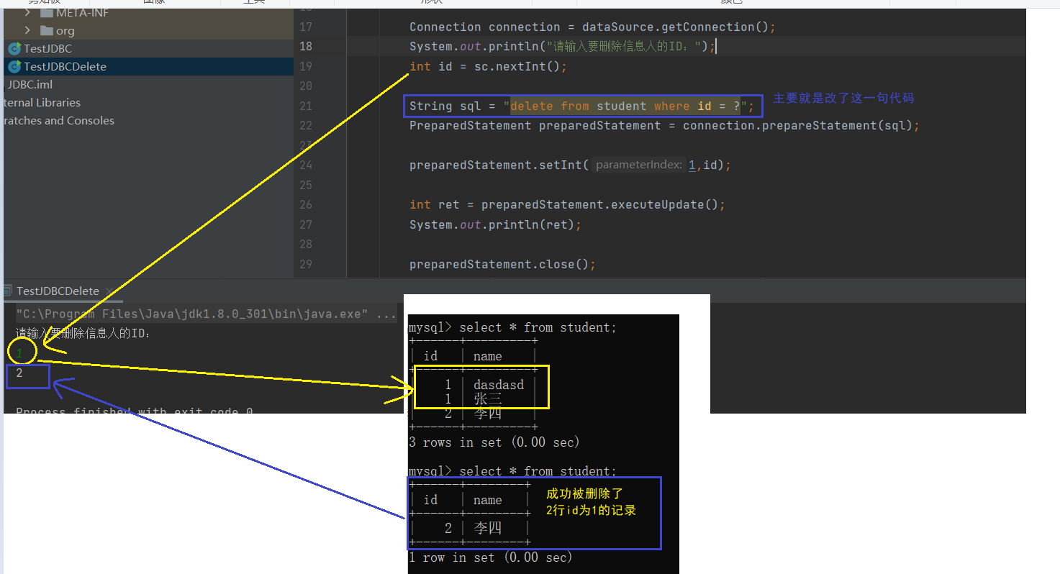This screenshot has width=1060, height=574.
Task: Place cursor in the dataSource.getConnection() line
Action: [x=592, y=27]
